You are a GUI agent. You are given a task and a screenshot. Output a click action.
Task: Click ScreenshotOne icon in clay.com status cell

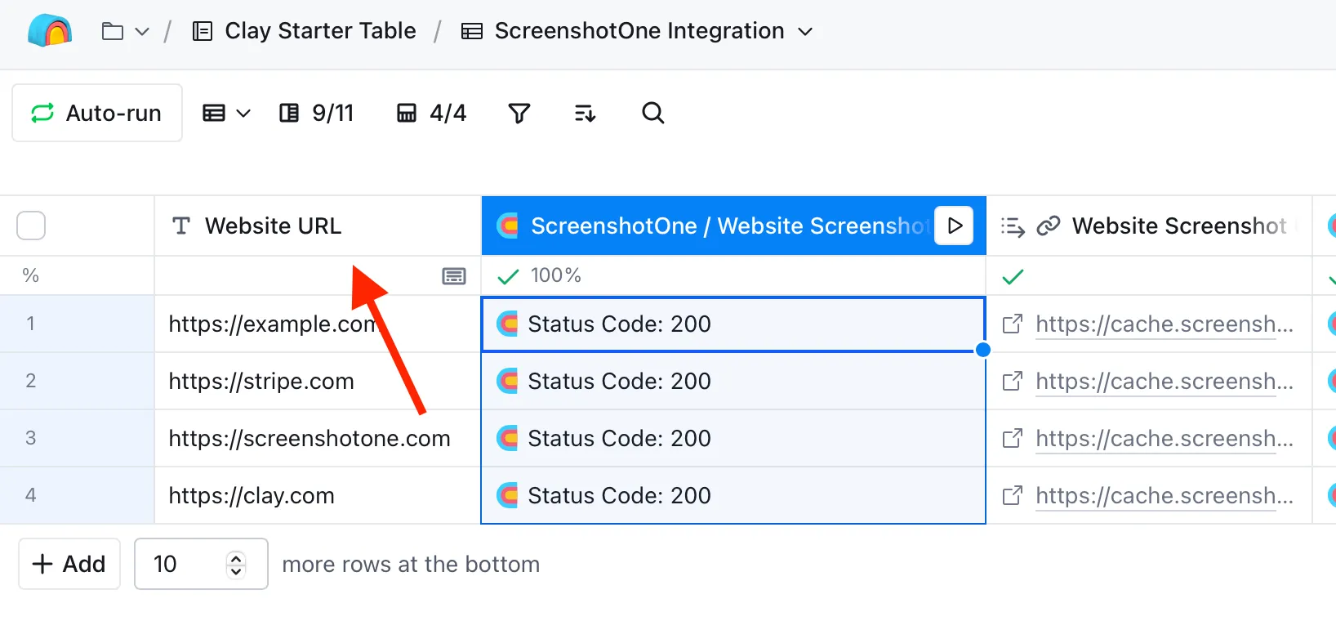pos(508,496)
